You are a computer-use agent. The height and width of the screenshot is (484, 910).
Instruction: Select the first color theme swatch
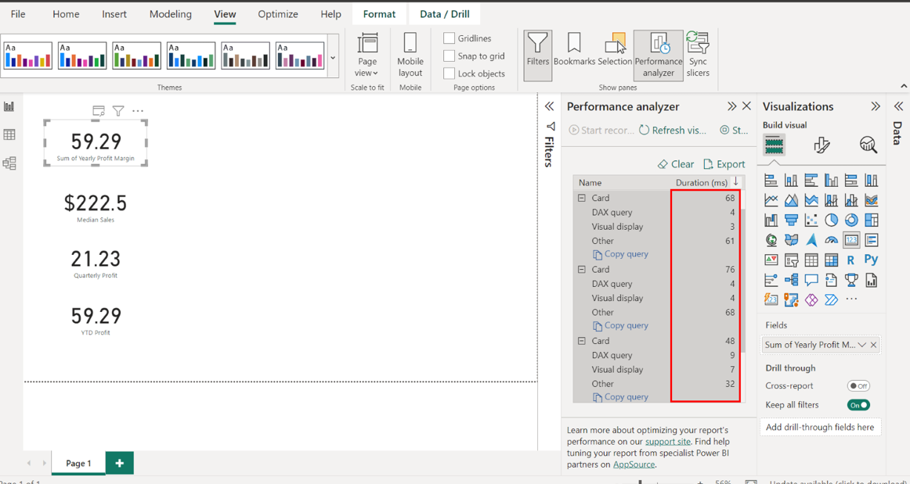28,56
